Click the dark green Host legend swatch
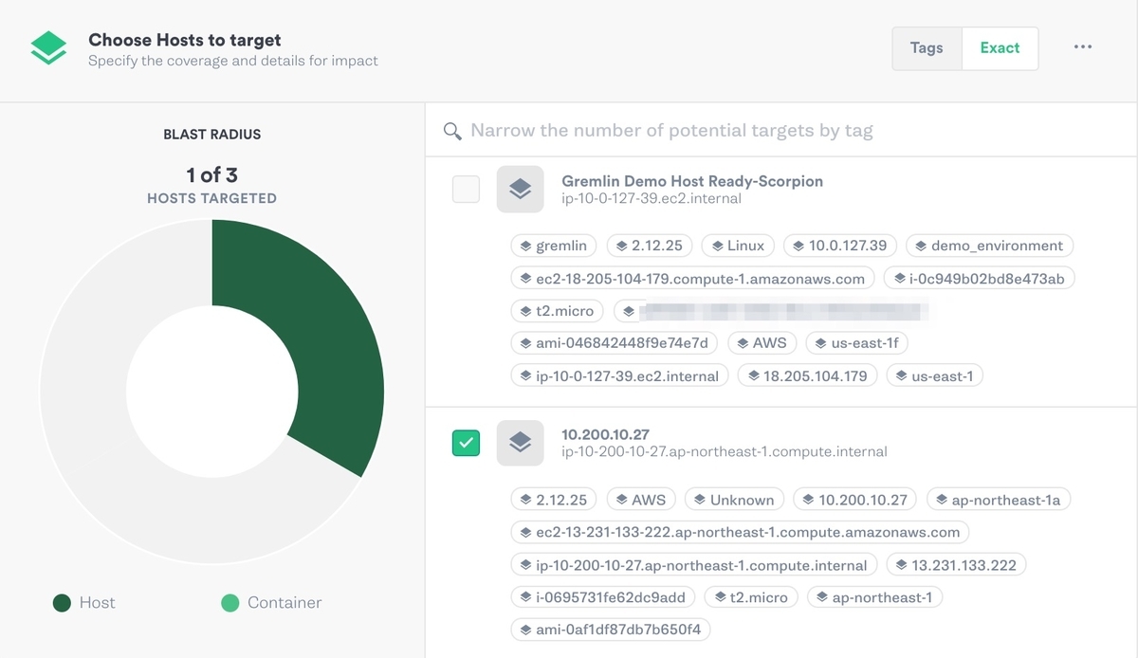 tap(62, 603)
